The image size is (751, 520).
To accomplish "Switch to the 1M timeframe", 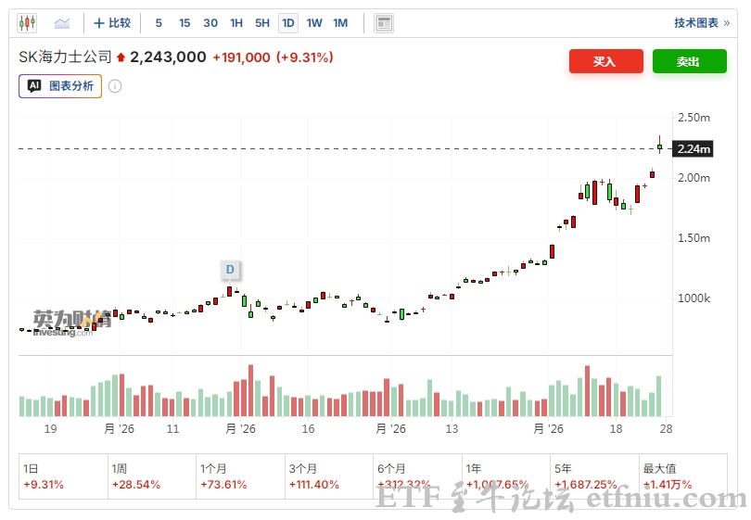I will pos(340,23).
